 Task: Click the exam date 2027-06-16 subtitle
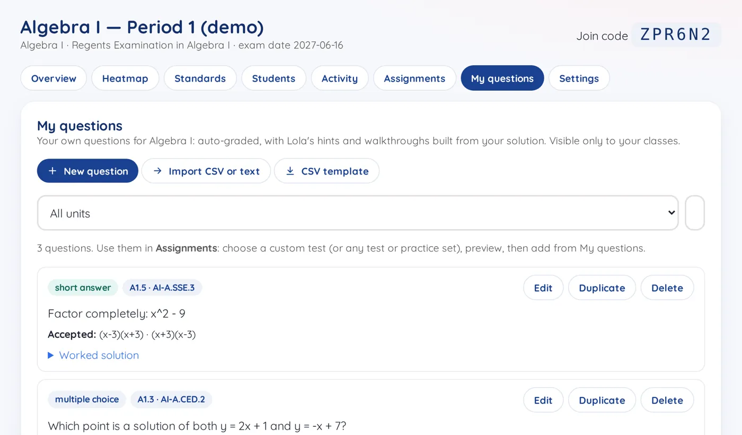291,45
